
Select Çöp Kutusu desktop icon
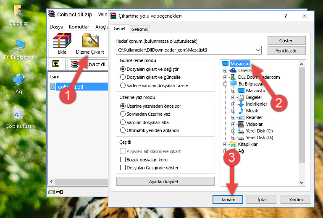[x=19, y=119]
